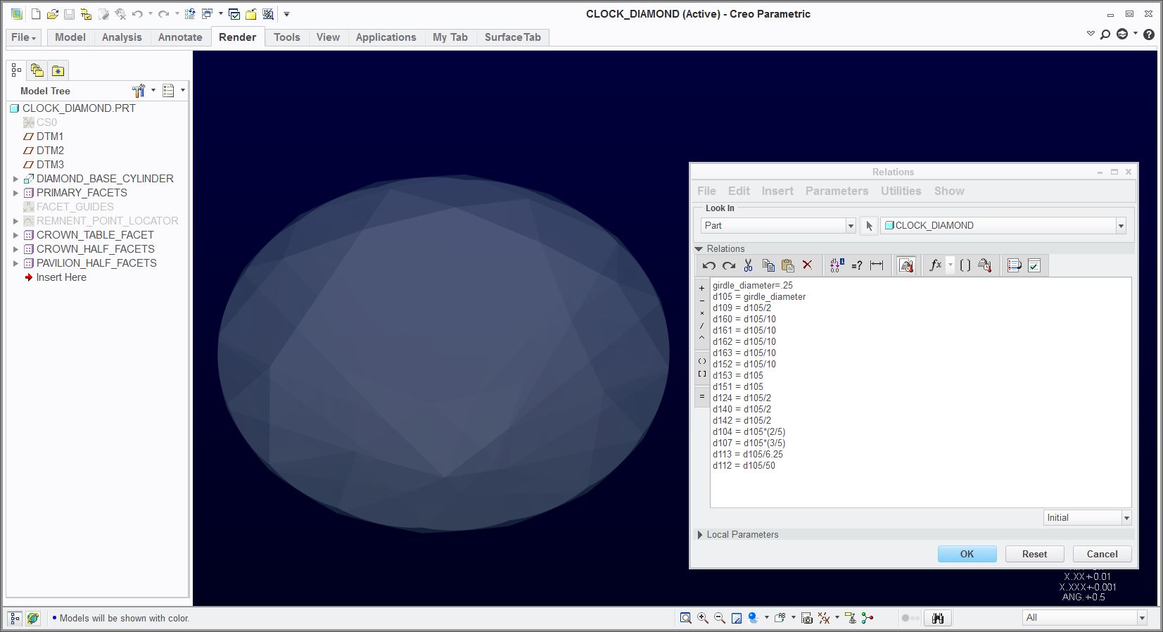This screenshot has width=1163, height=632.
Task: Open Parameters menu in Relations dialog
Action: pos(837,191)
